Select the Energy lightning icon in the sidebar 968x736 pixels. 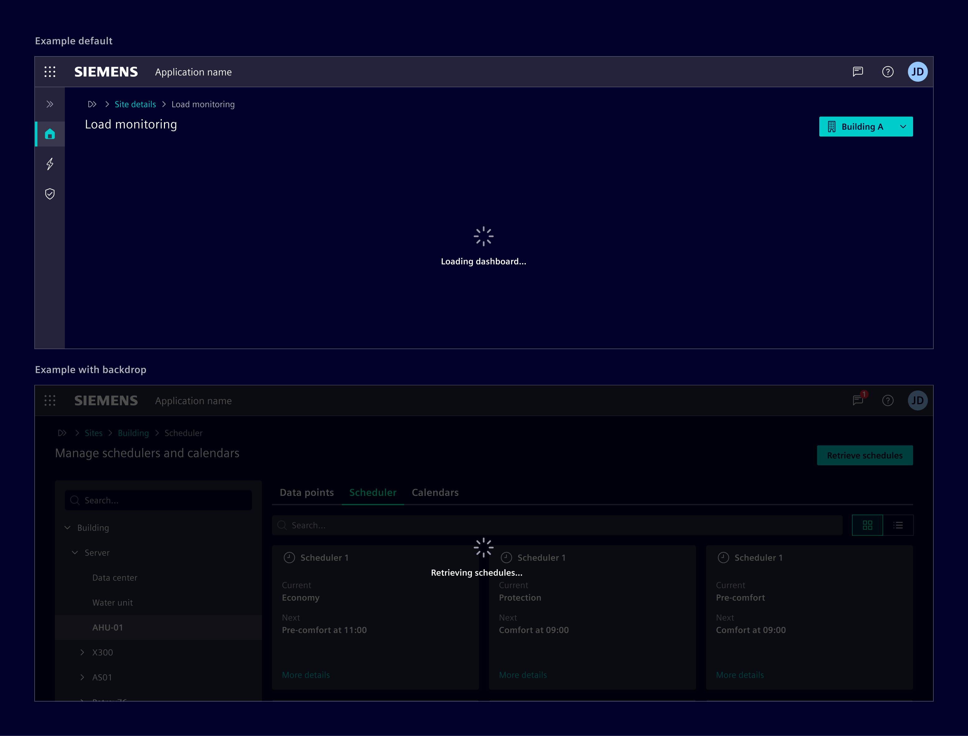pos(50,164)
